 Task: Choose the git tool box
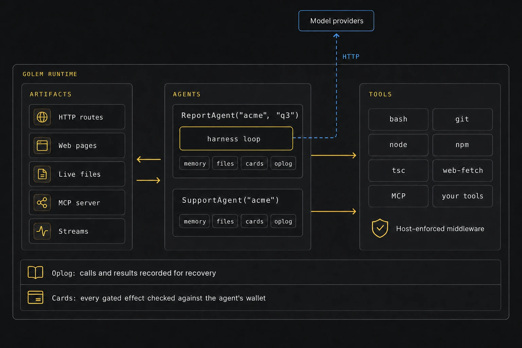click(463, 119)
